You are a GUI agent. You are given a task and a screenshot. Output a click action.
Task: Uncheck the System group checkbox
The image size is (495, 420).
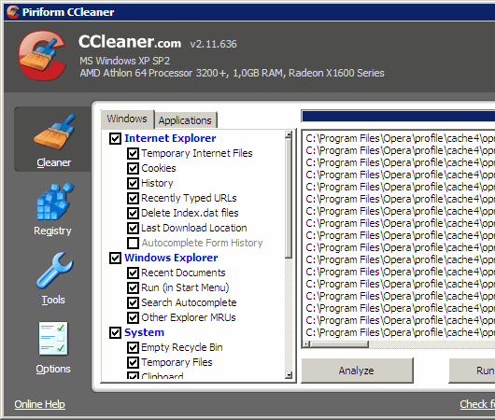(x=115, y=332)
